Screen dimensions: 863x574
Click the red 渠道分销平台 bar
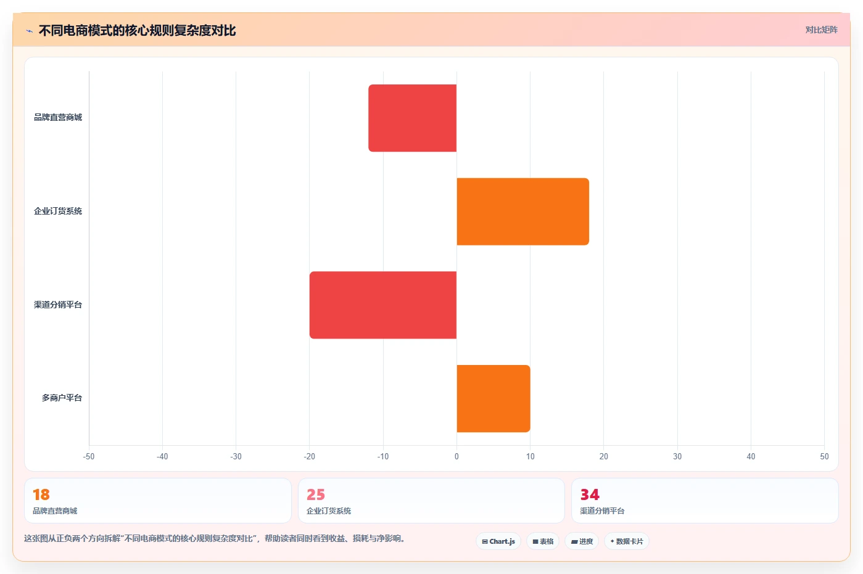(x=383, y=305)
